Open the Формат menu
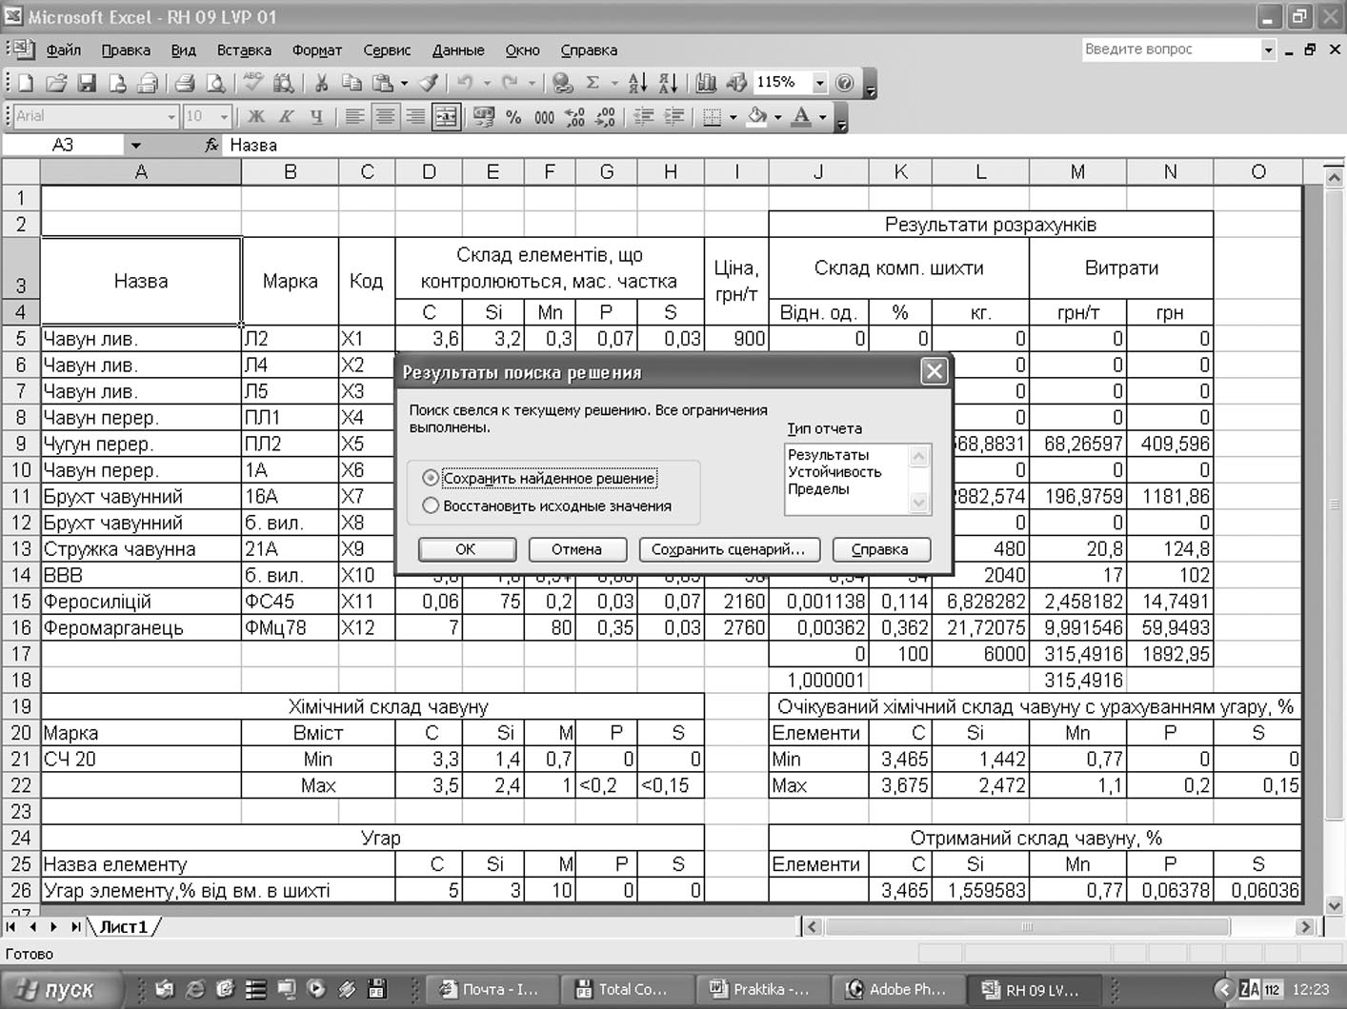 click(317, 50)
